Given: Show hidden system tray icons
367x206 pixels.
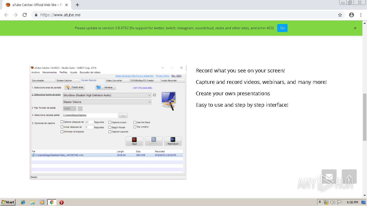Looking at the screenshot, I should point(320,202).
